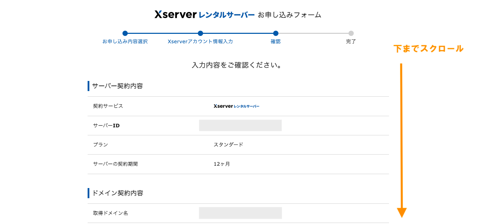Click the Xserver レンタルサーバー service logo in 契約サービス row
The height and width of the screenshot is (224, 485).
tap(236, 106)
